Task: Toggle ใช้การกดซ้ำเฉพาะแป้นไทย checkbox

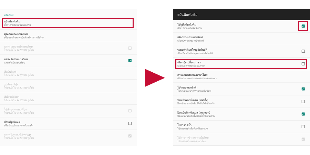Action: pyautogui.click(x=303, y=139)
